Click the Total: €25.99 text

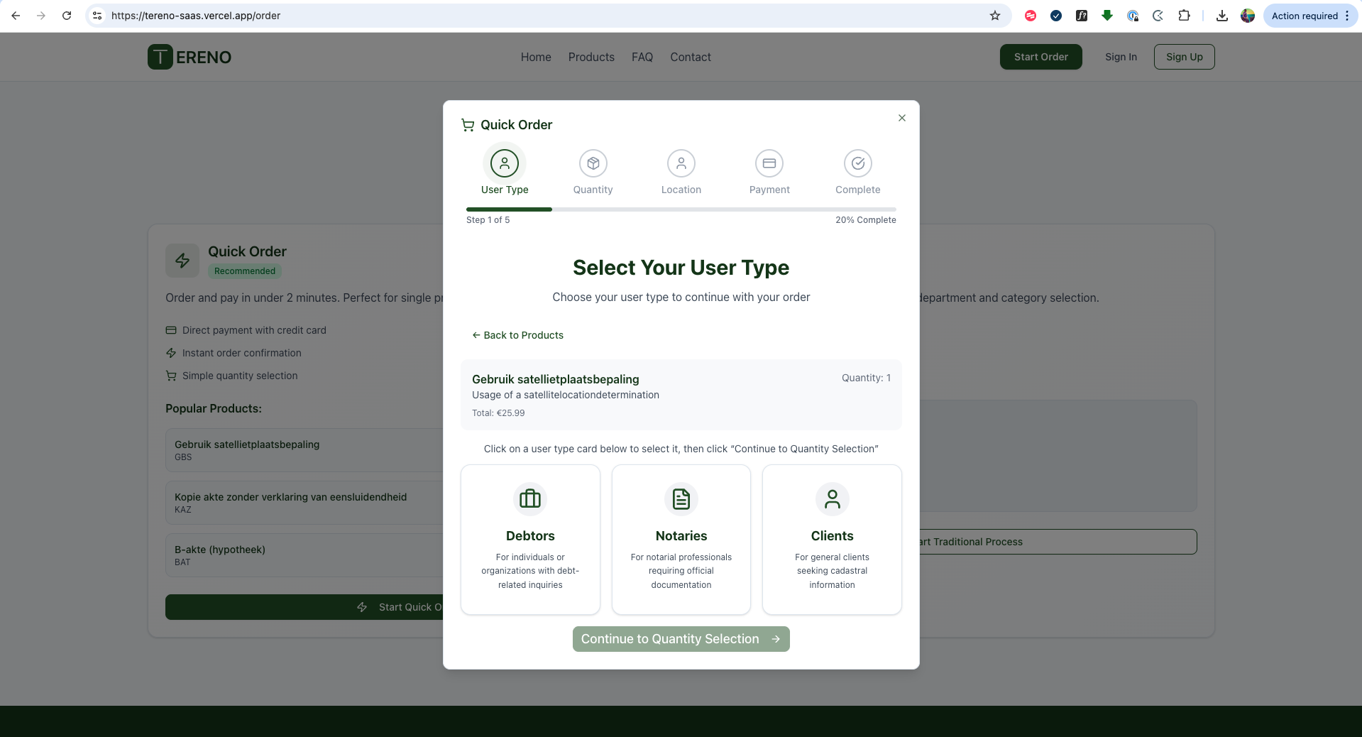tap(498, 413)
